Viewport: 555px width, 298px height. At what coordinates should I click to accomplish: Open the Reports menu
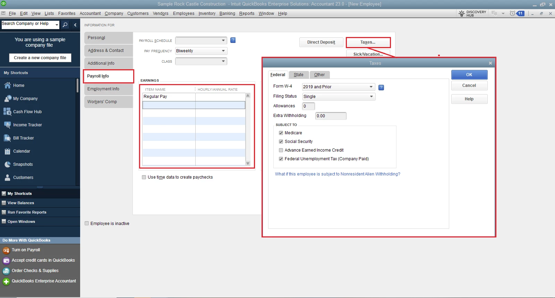[x=247, y=13]
